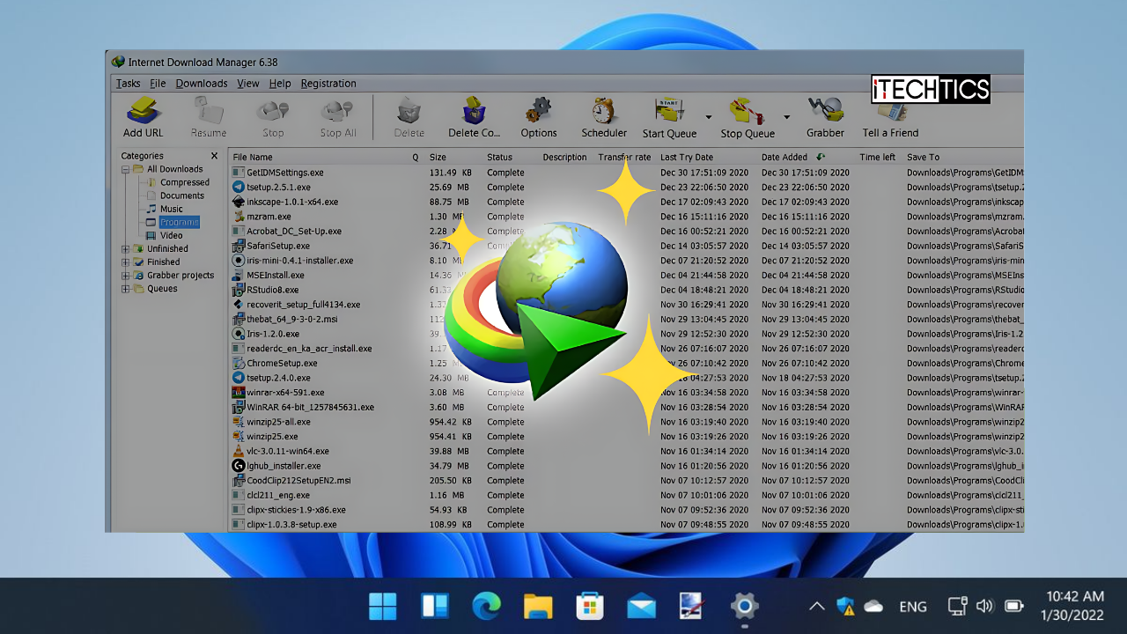Open the Help menu

(x=280, y=84)
